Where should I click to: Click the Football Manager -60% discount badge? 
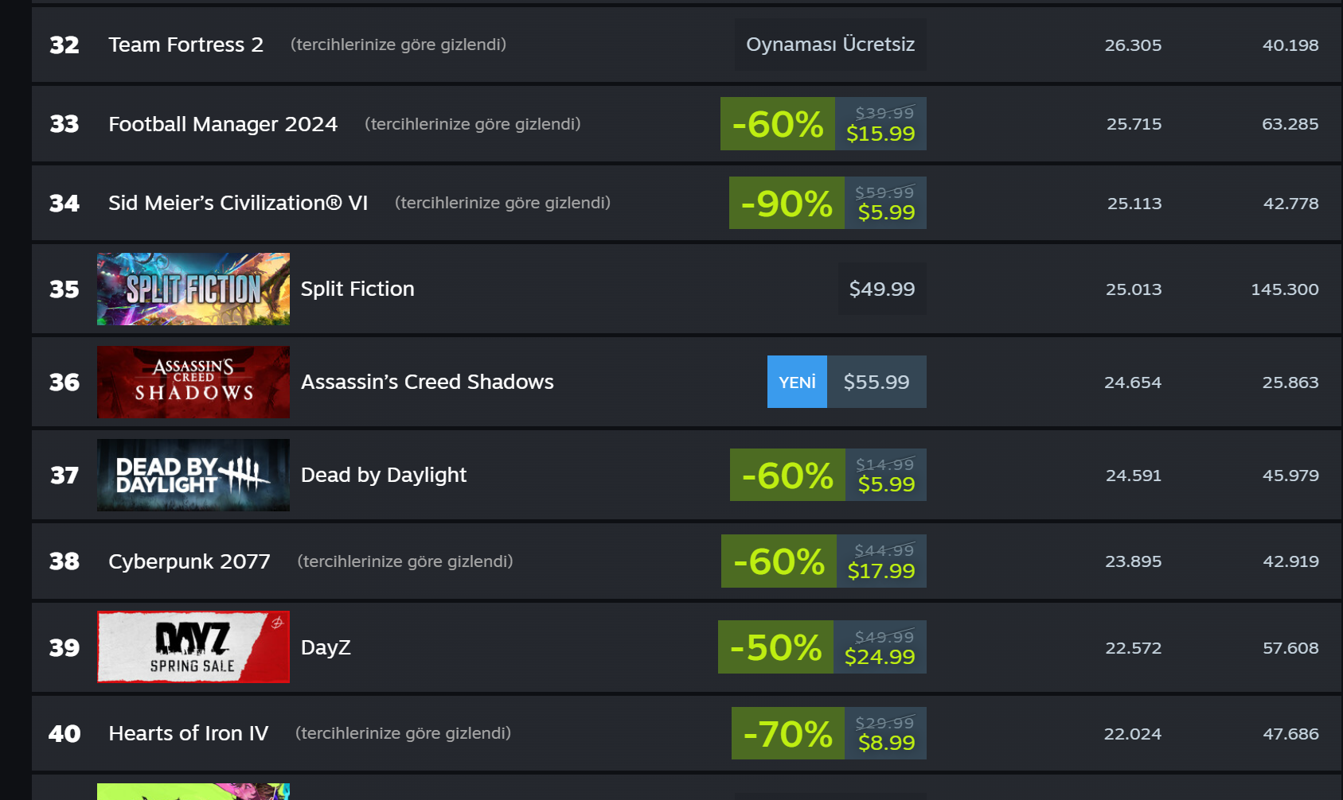point(778,124)
